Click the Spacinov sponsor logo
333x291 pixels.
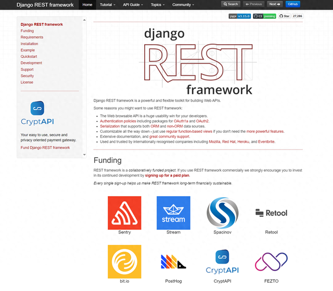pyautogui.click(x=222, y=213)
